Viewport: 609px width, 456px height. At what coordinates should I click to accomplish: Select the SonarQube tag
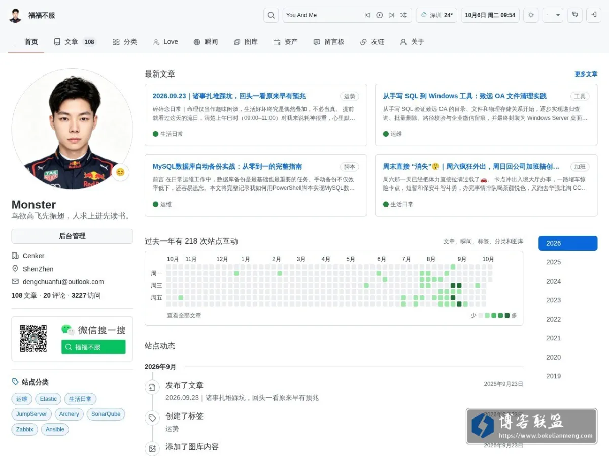(106, 414)
